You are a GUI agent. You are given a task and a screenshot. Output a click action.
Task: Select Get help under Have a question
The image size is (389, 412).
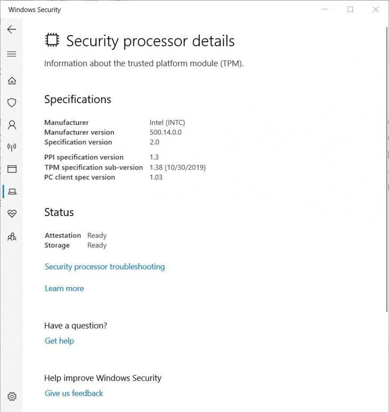click(x=59, y=341)
